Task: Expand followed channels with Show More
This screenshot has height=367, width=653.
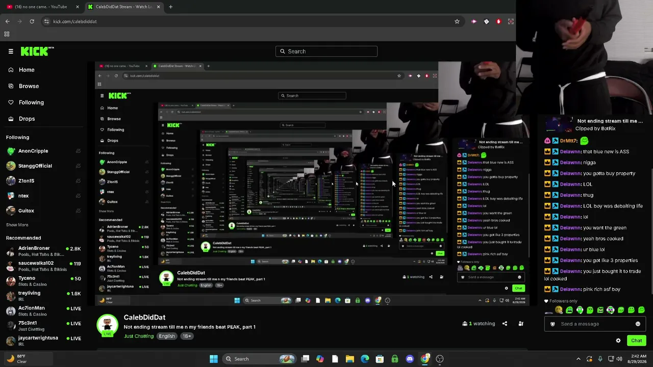Action: [x=17, y=225]
